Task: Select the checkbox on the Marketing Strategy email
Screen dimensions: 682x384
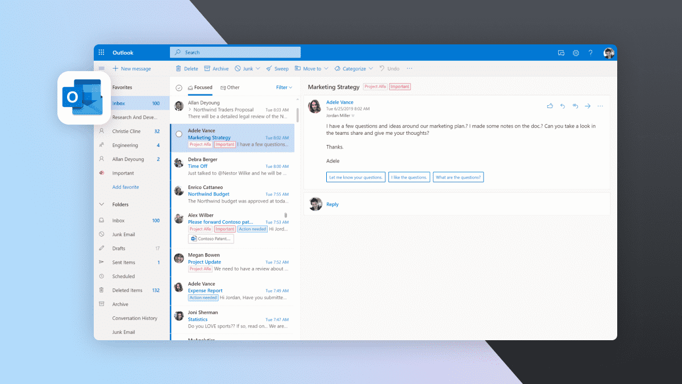Action: pos(178,134)
